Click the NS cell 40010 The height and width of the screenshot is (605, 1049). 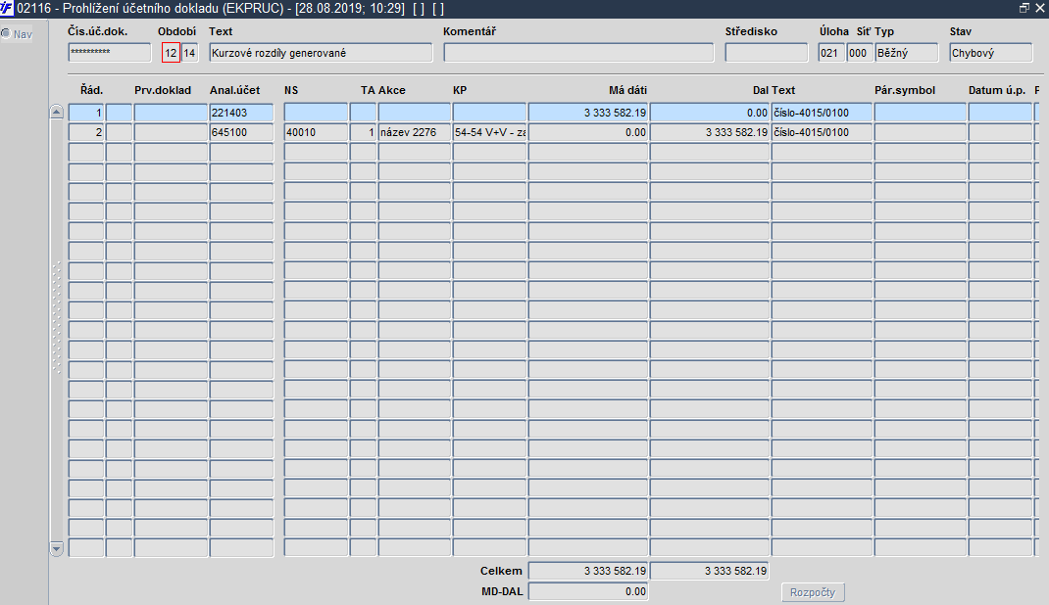tap(316, 132)
